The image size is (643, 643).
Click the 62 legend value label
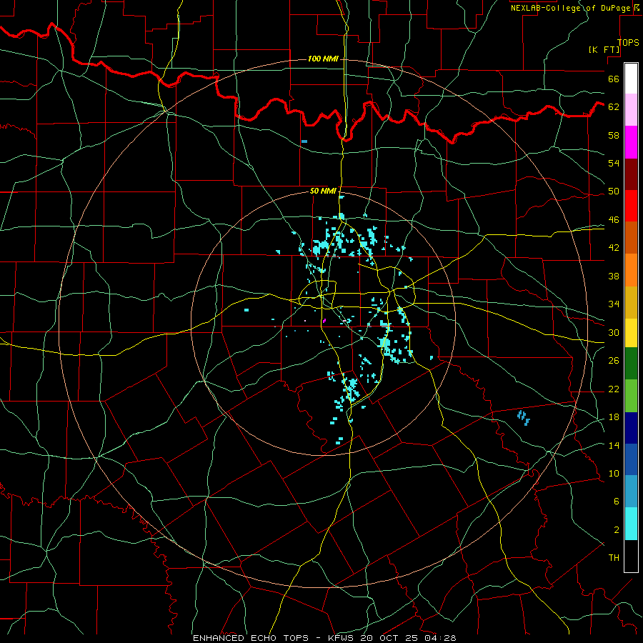[x=614, y=106]
